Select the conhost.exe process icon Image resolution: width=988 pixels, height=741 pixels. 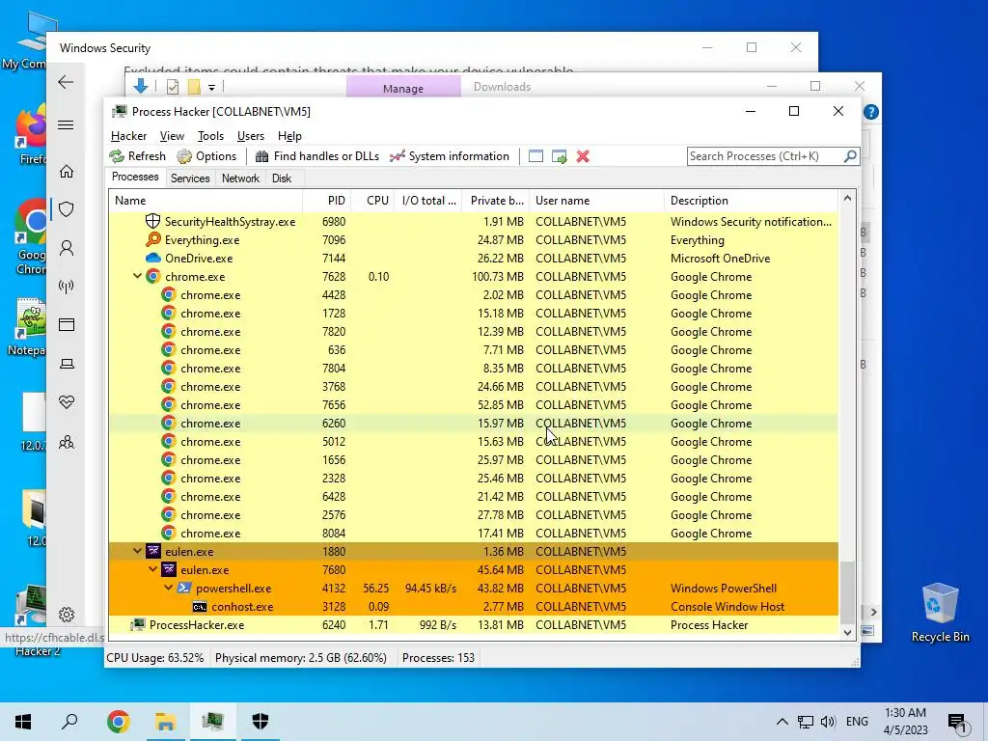pyautogui.click(x=199, y=607)
